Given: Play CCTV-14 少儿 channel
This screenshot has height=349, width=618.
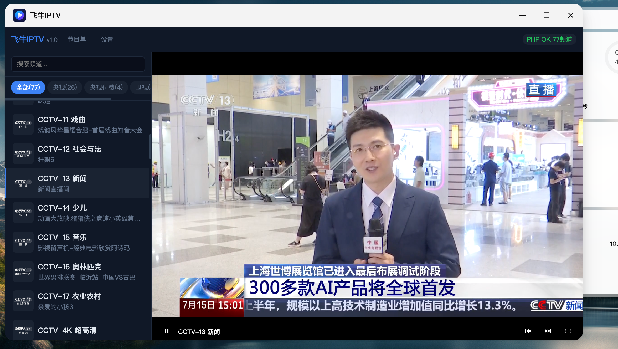Looking at the screenshot, I should [77, 213].
